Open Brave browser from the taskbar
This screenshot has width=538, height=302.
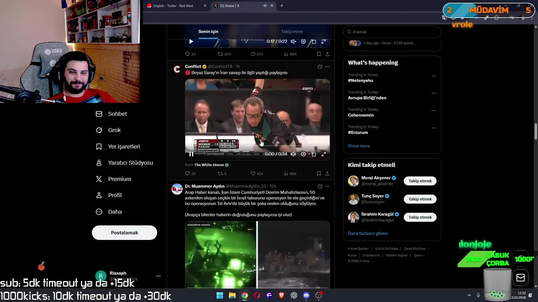point(282,295)
